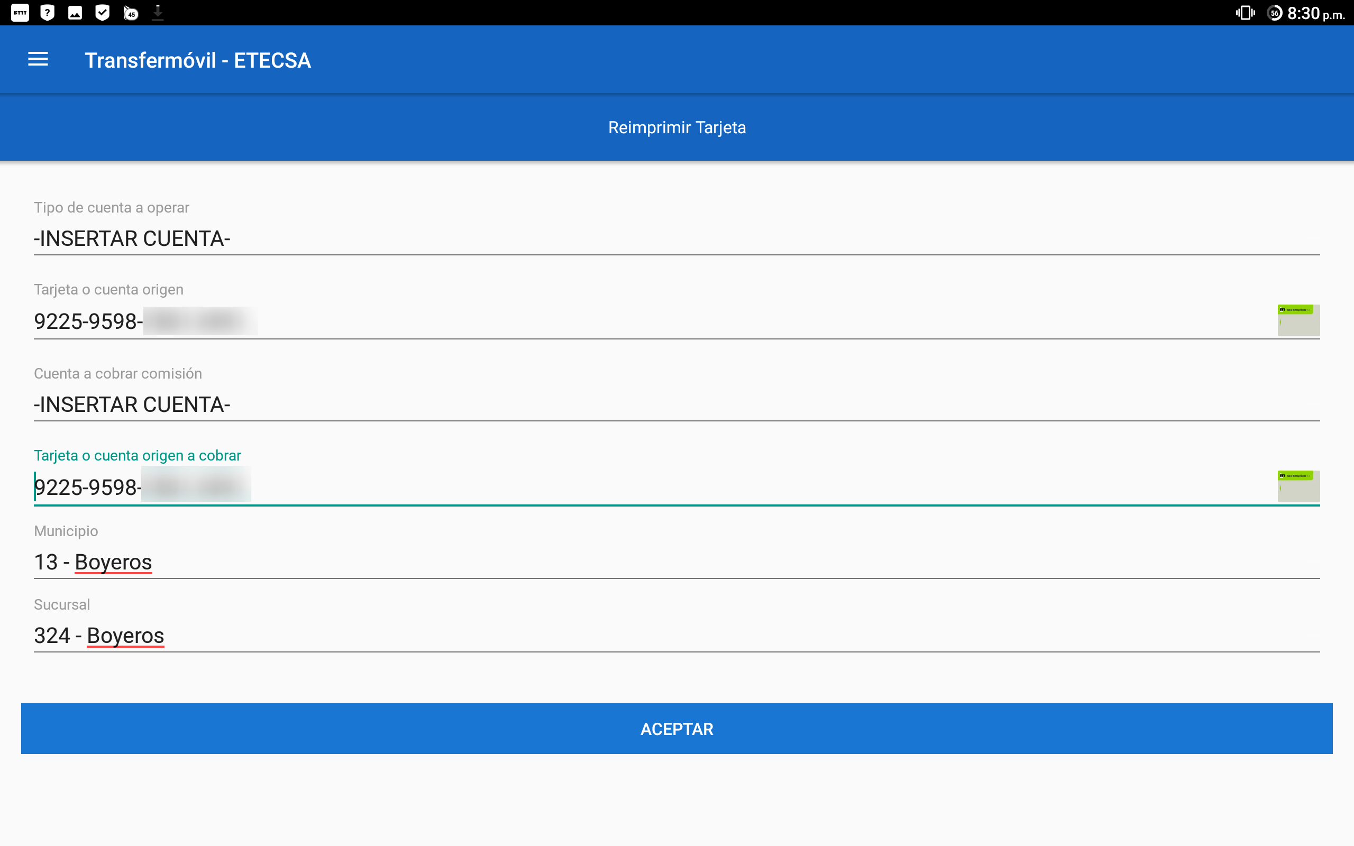Tap bank card icon in origen a cobrar field

[x=1298, y=486]
